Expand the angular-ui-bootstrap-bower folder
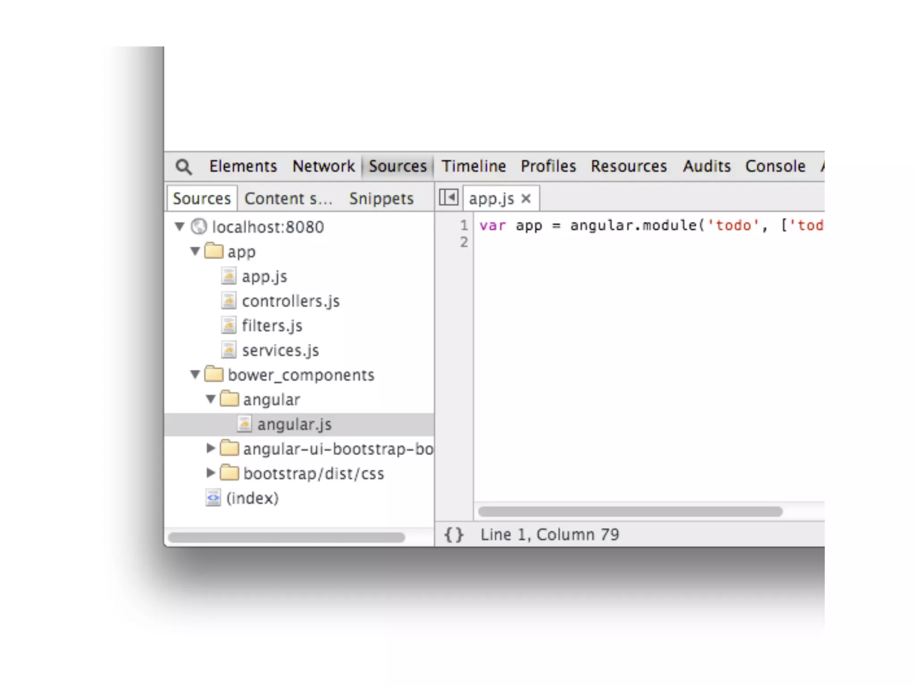The width and height of the screenshot is (915, 686). pyautogui.click(x=210, y=448)
